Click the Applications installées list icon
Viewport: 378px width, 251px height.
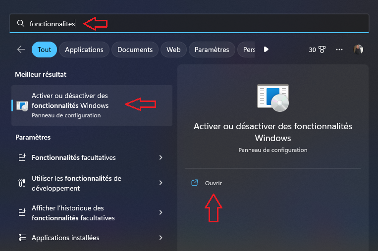click(22, 238)
